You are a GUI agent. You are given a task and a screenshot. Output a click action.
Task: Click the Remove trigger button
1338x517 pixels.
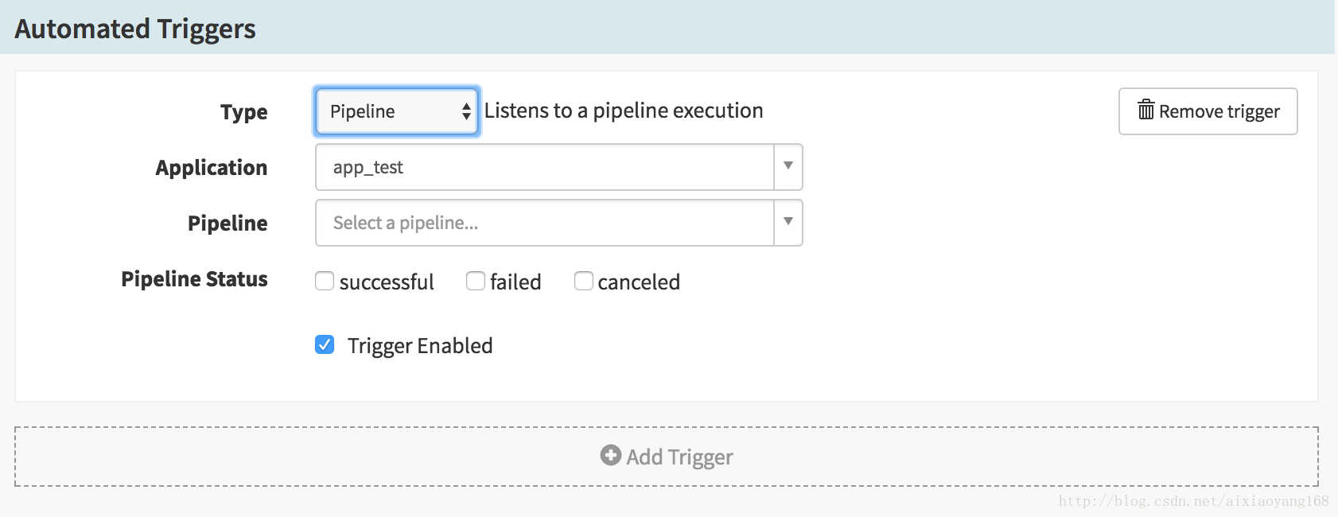(x=1208, y=111)
